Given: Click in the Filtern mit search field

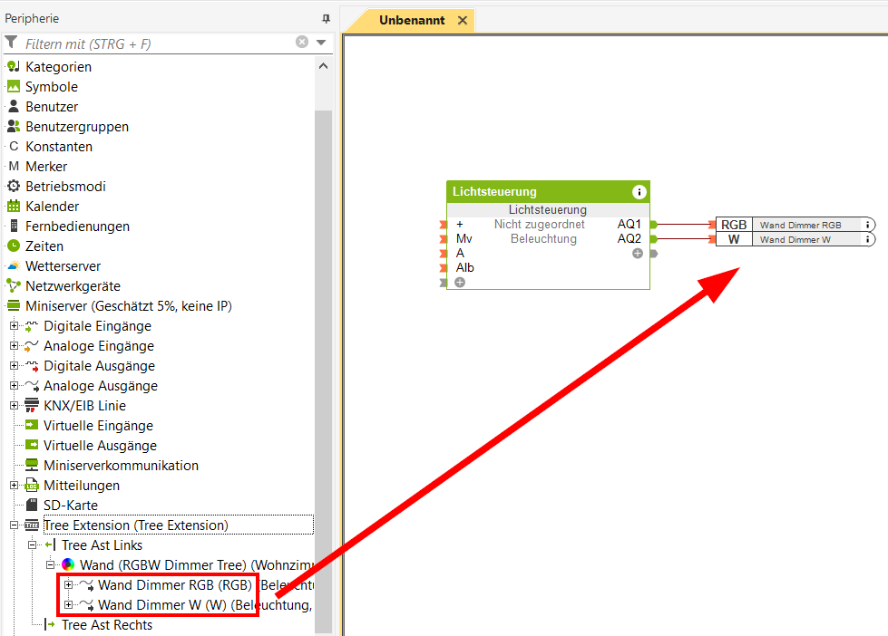Looking at the screenshot, I should (154, 43).
